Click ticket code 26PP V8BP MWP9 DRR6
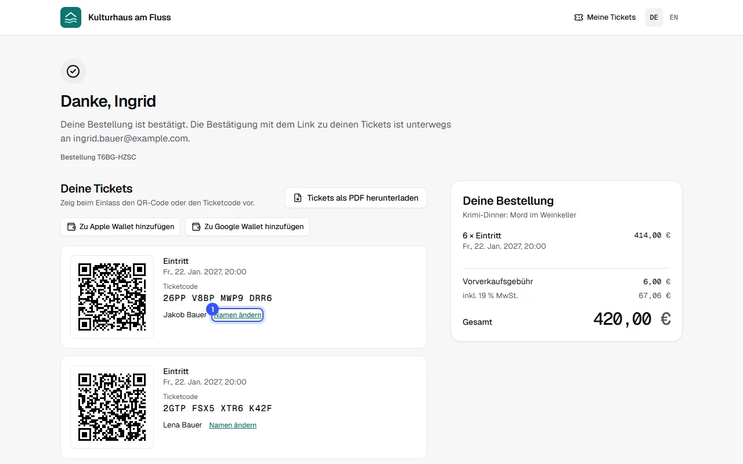Screen dimensions: 743x464 pyautogui.click(x=218, y=298)
